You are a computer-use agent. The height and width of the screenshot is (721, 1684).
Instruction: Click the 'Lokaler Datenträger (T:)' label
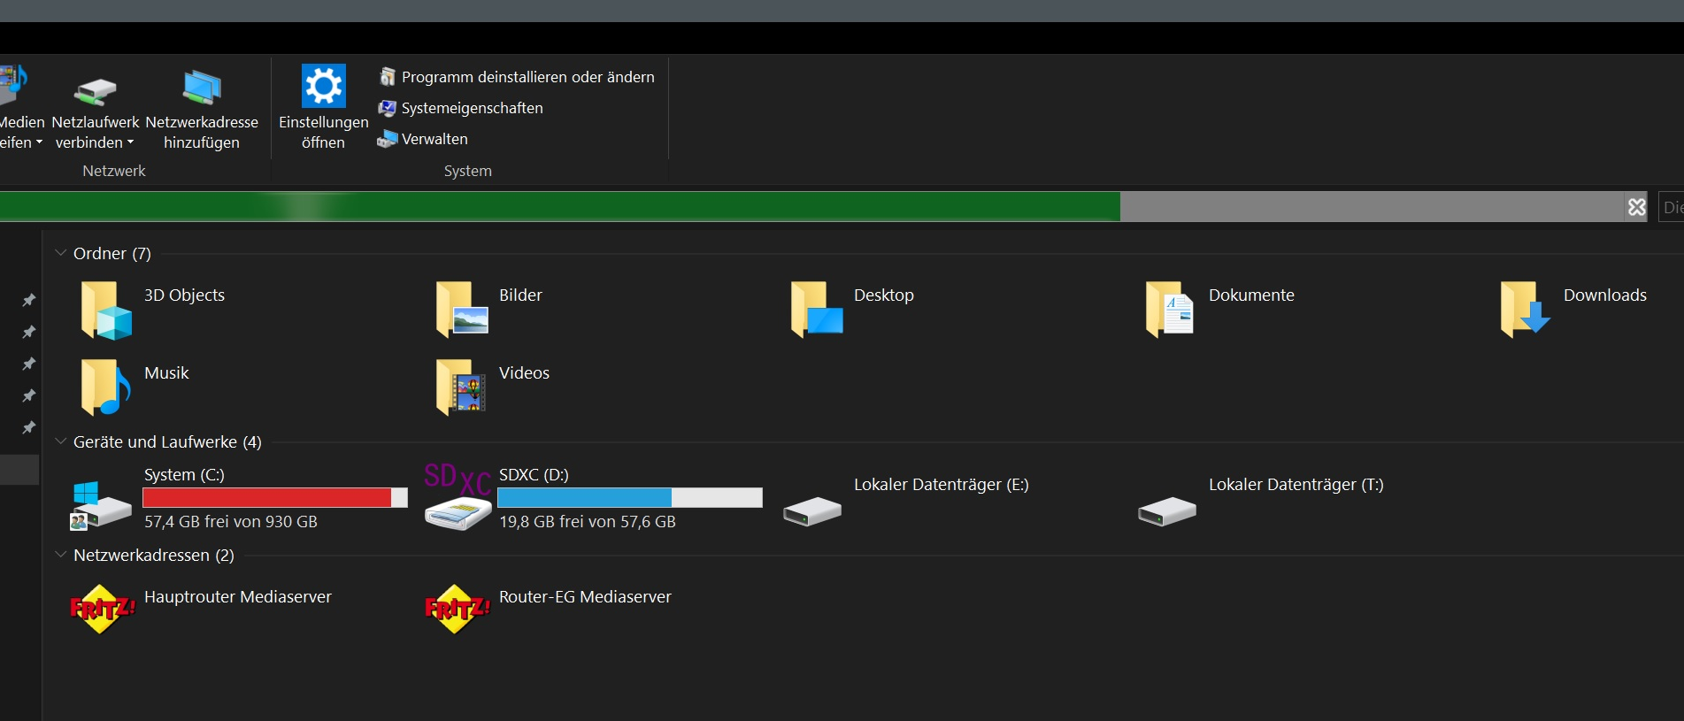point(1296,485)
